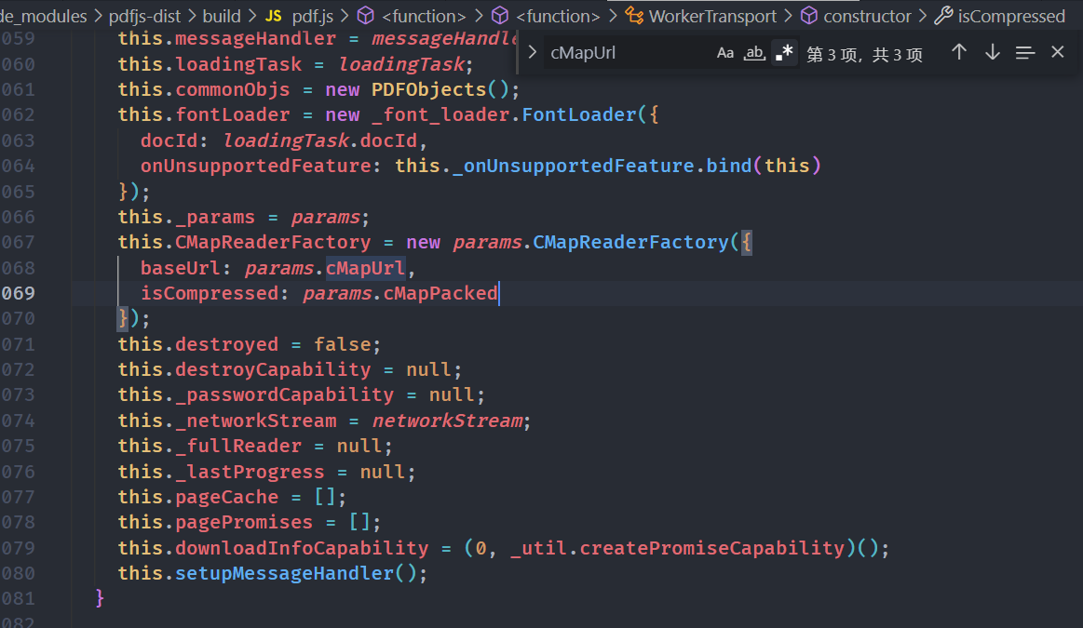Close the find widget with the X

click(x=1058, y=53)
